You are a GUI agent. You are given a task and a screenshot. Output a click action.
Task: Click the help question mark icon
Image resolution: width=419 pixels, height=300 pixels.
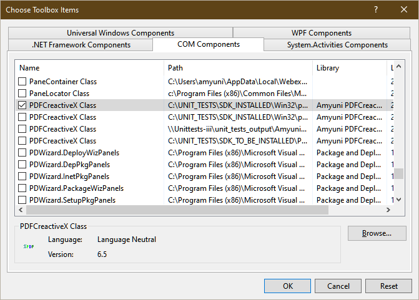pos(376,10)
